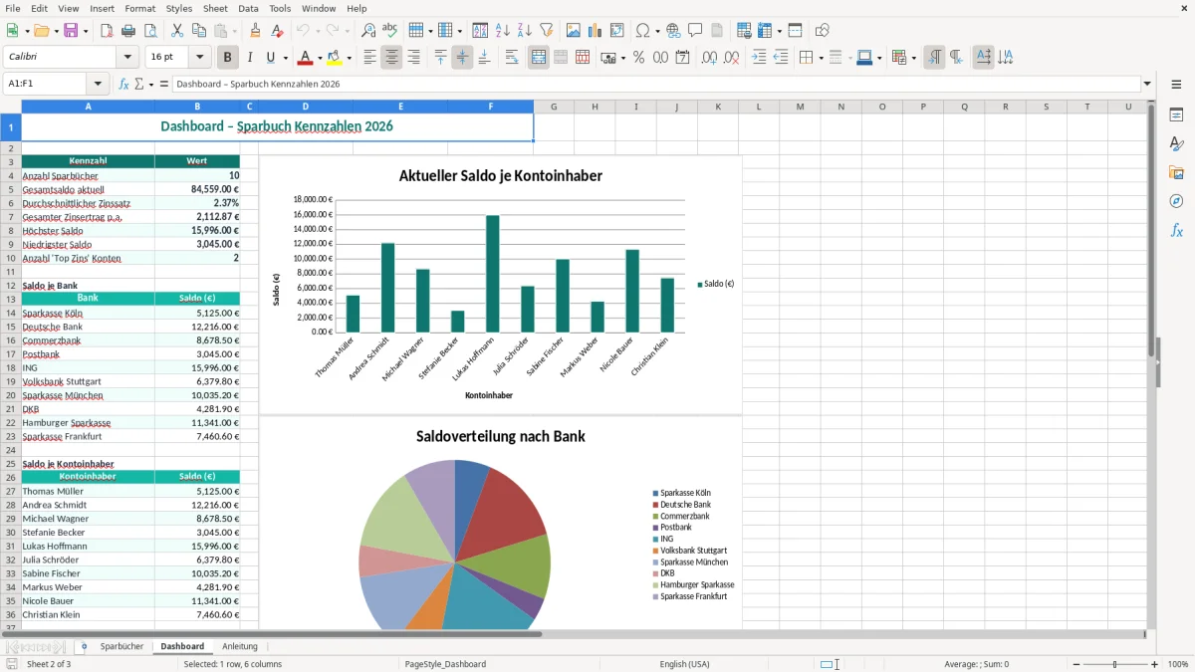Insert Hyperlink globe icon
1195x672 pixels.
pos(673,31)
